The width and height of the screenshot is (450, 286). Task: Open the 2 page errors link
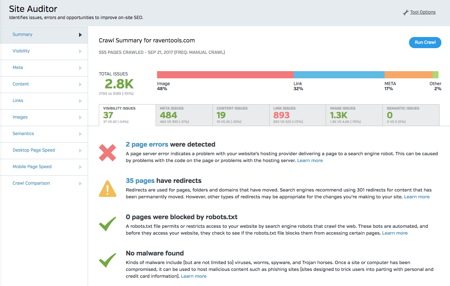(147, 144)
